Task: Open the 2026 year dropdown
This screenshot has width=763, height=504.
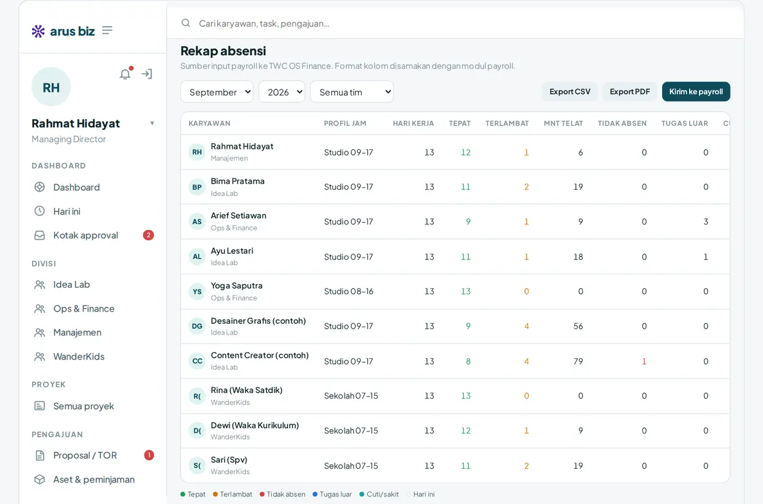Action: click(282, 92)
